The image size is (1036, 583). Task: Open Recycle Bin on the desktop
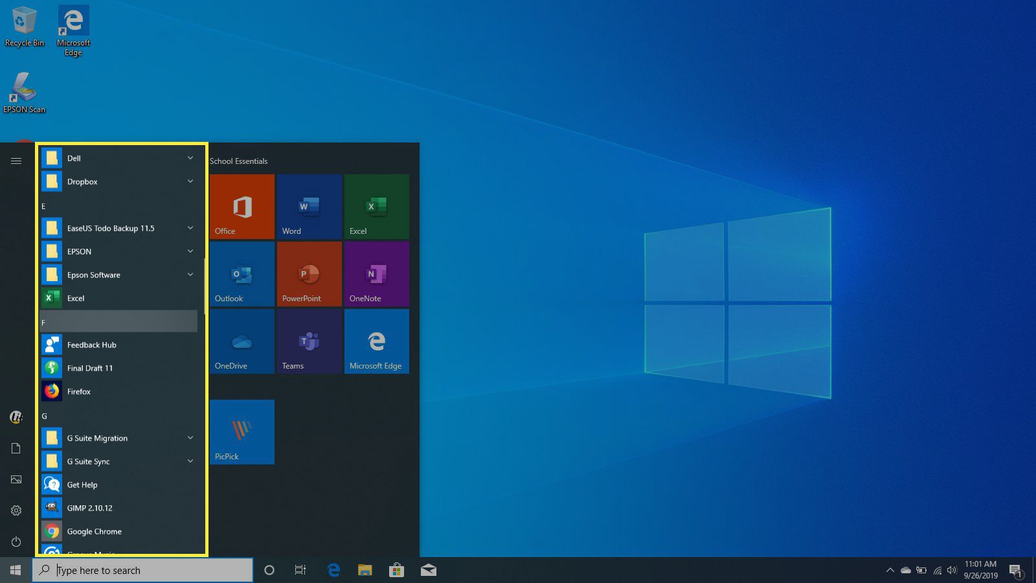point(25,27)
